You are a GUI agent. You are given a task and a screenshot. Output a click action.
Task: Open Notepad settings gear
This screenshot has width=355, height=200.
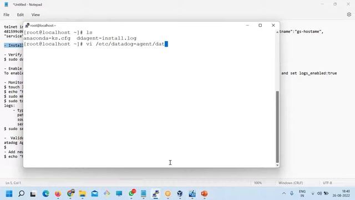[x=349, y=14]
